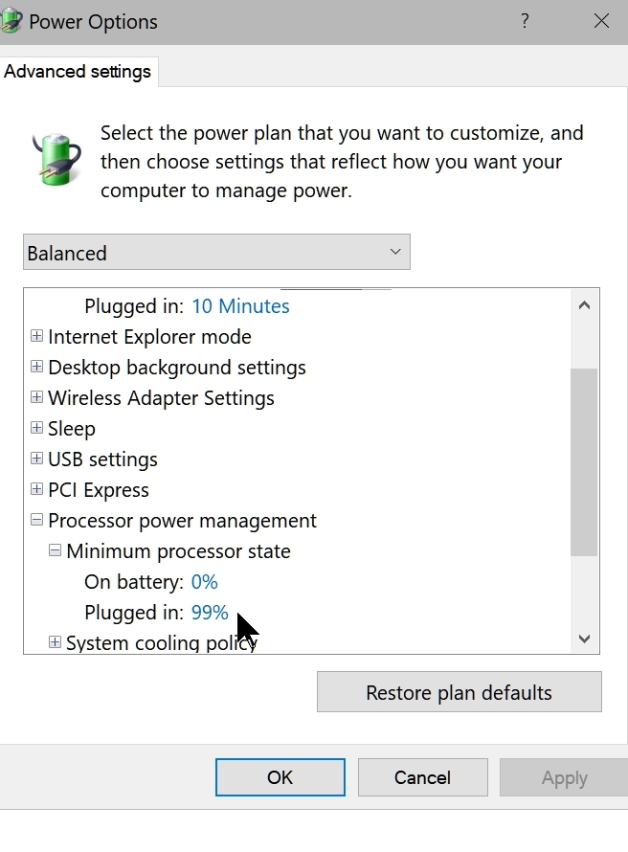
Task: Click the scrollbar up arrow
Action: point(583,304)
